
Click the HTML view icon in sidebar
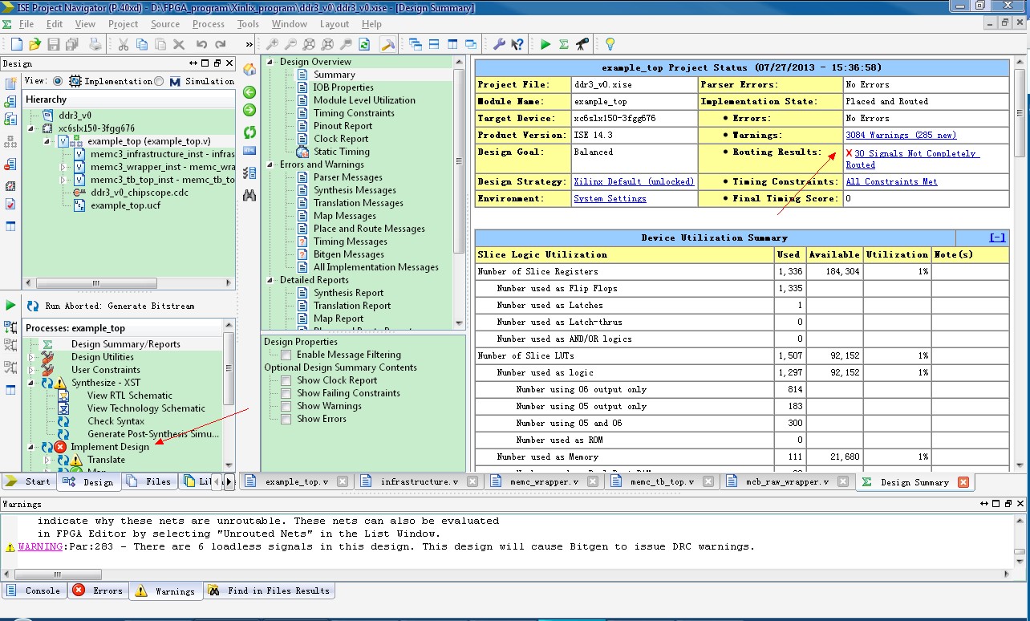(x=249, y=150)
